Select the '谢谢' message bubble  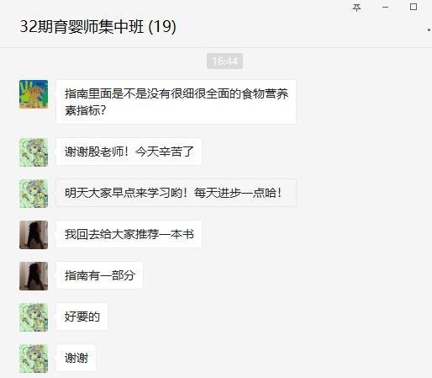[x=76, y=358]
